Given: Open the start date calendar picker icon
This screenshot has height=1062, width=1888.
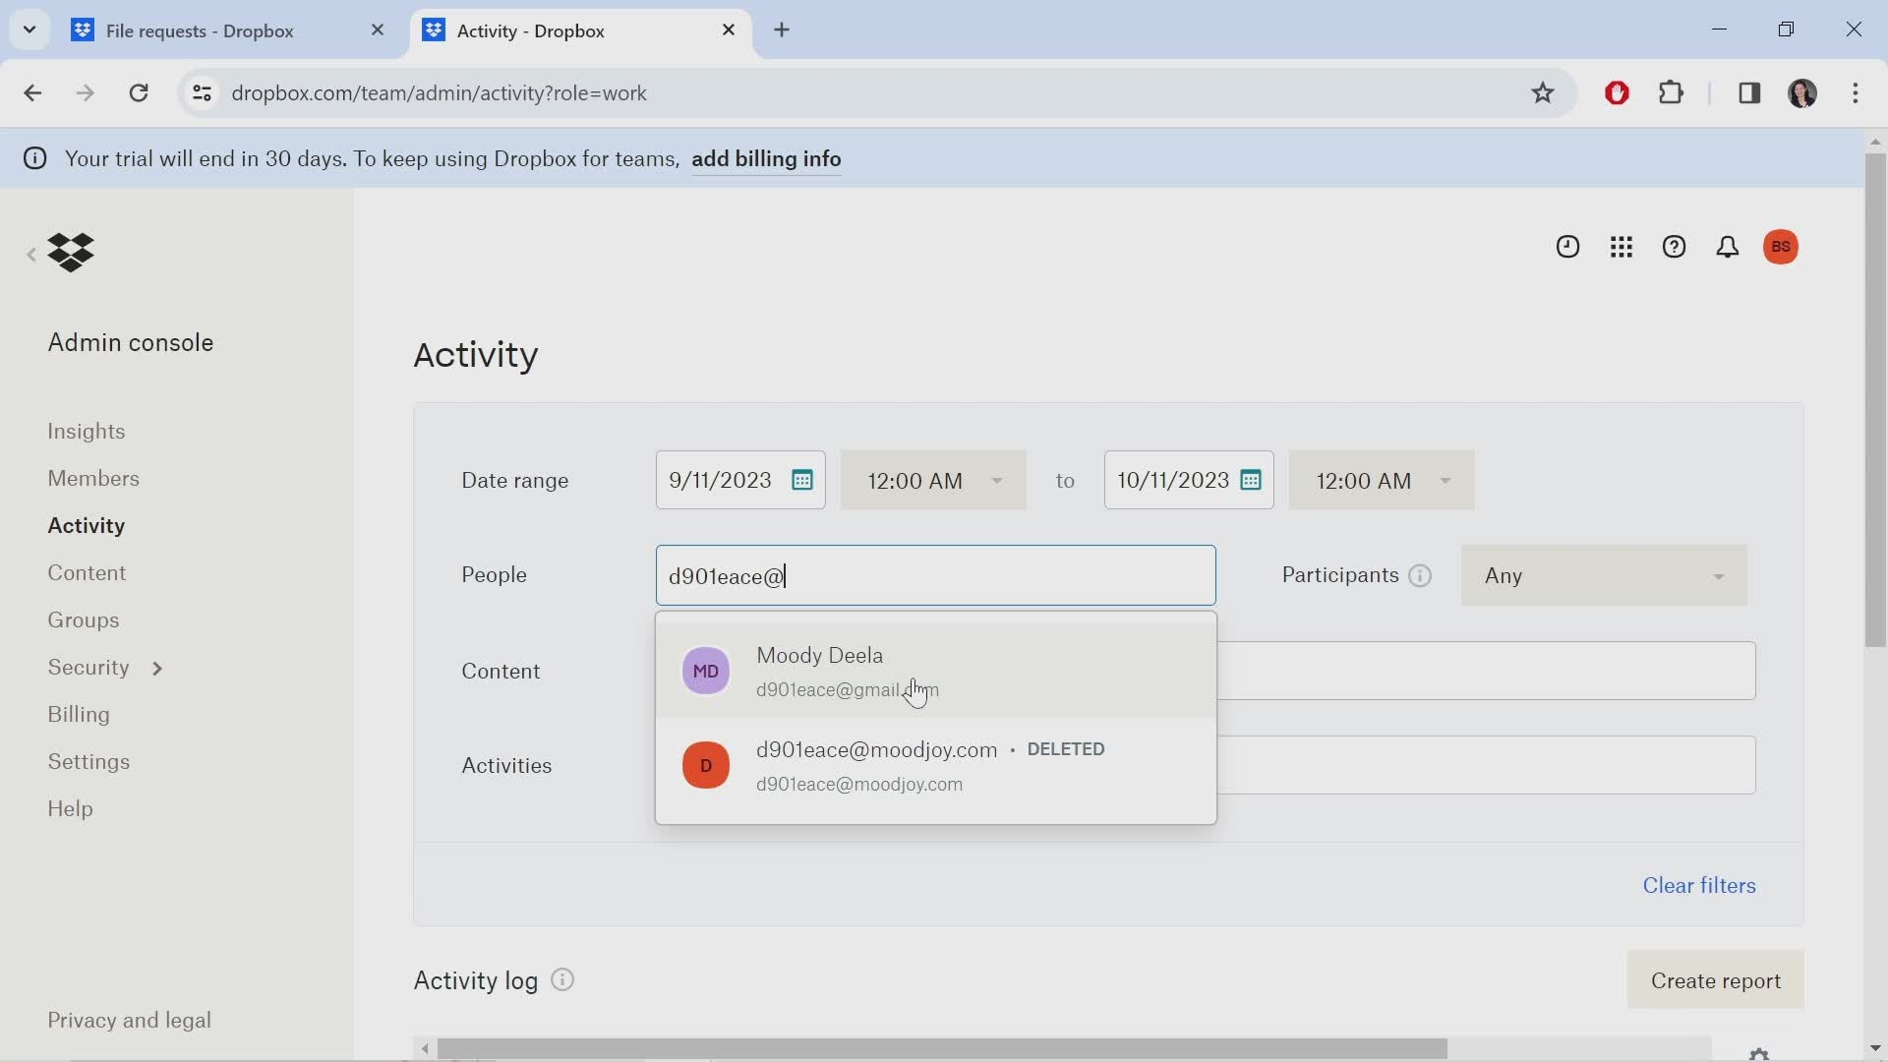Looking at the screenshot, I should point(802,480).
